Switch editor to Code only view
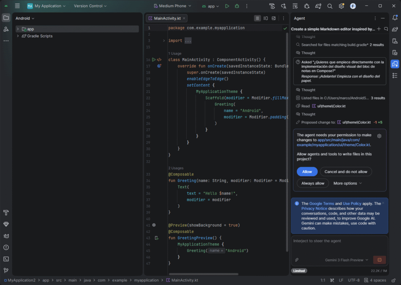This screenshot has width=401, height=285. pyautogui.click(x=257, y=18)
